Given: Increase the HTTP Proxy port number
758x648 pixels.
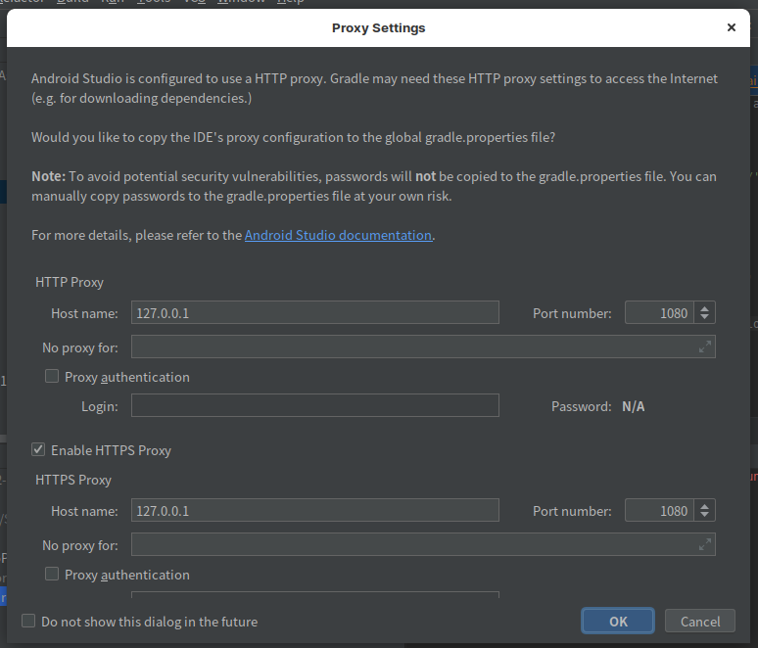Looking at the screenshot, I should pyautogui.click(x=704, y=308).
